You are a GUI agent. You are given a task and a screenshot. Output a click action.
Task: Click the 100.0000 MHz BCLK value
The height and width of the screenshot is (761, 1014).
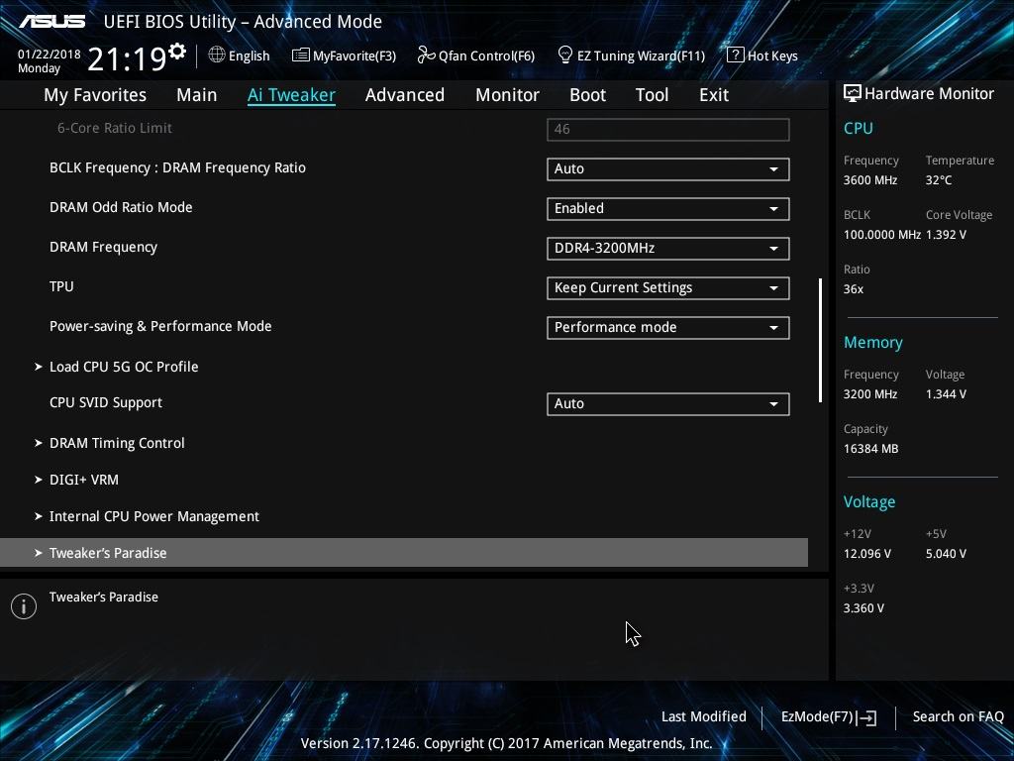[882, 234]
